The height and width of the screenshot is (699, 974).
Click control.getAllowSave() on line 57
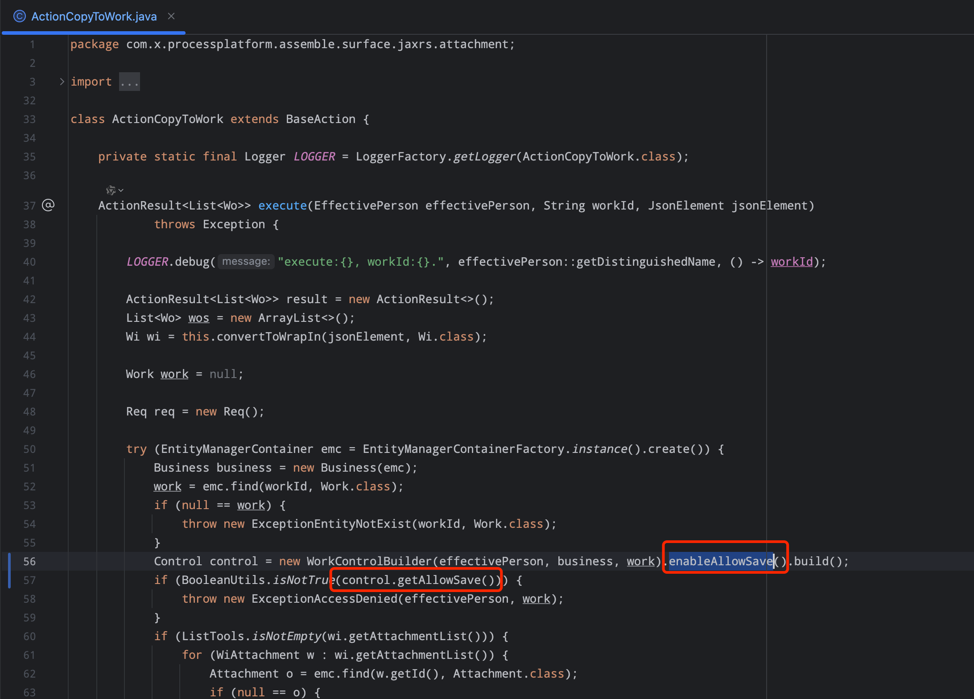click(x=418, y=580)
